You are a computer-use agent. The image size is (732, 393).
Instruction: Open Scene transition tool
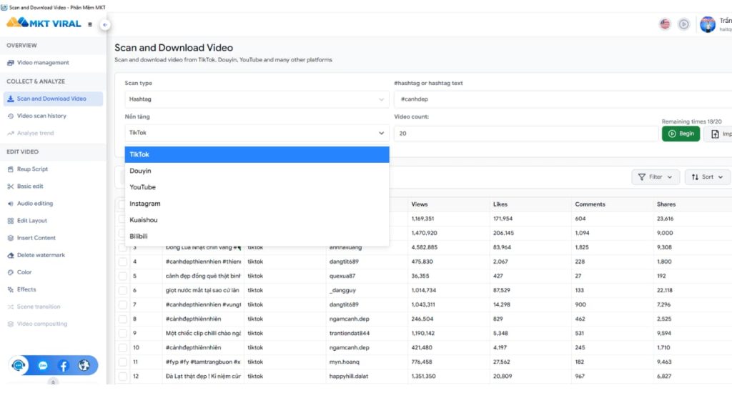(34, 307)
